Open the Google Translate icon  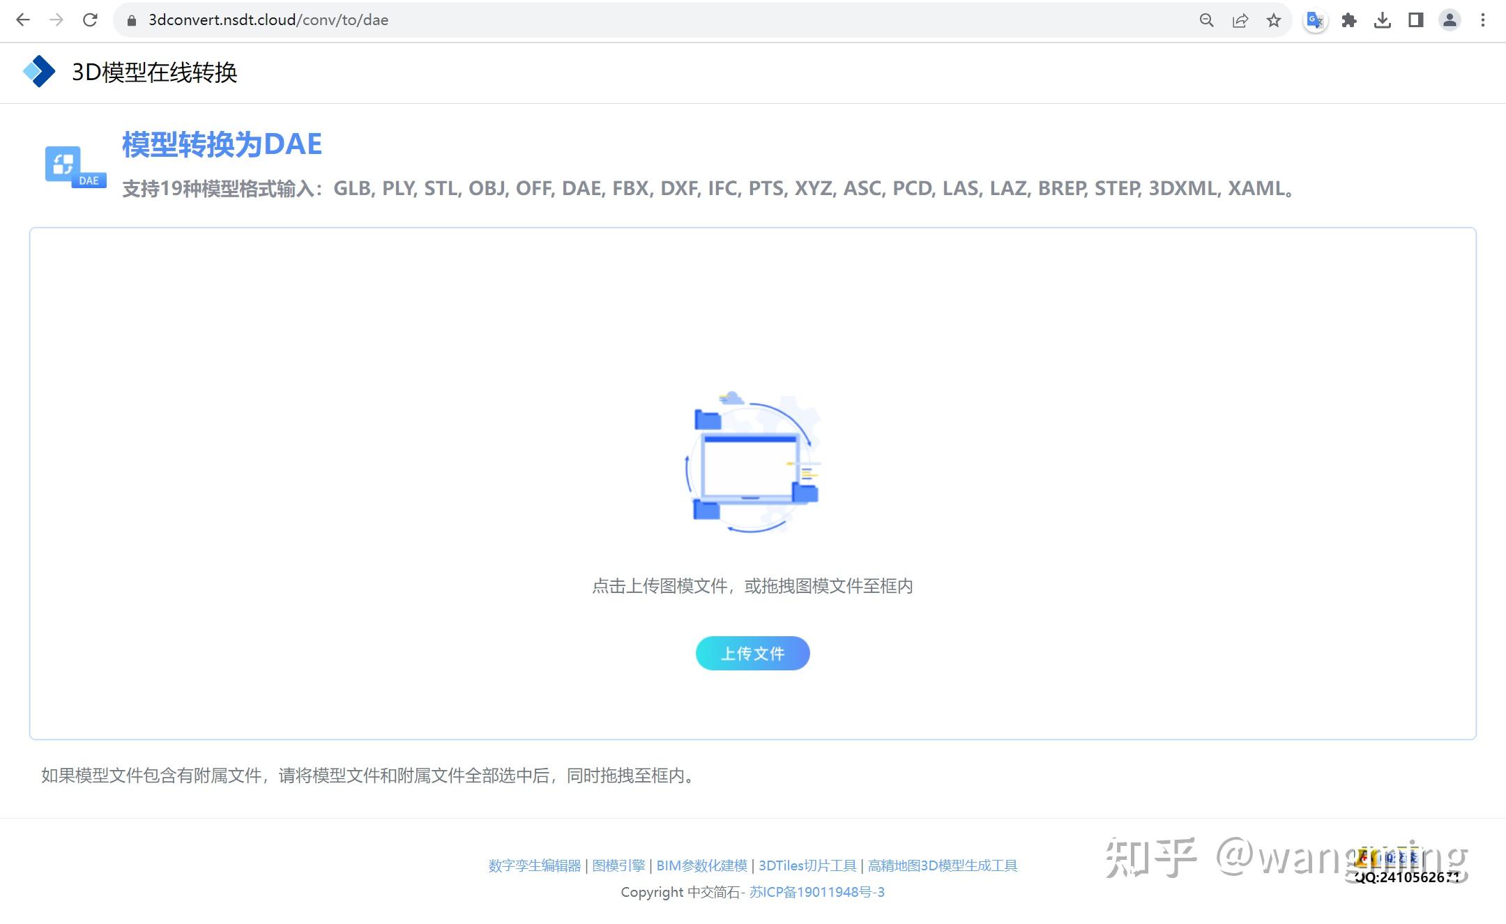pos(1314,20)
